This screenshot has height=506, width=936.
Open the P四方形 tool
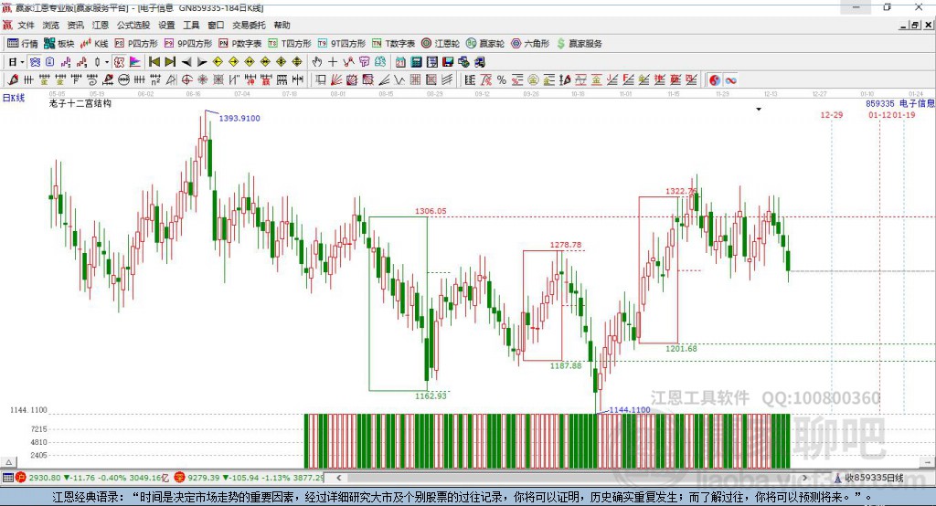coord(135,44)
